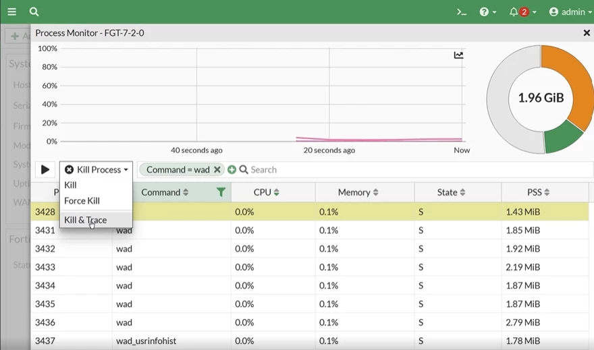Open the admin user menu
The height and width of the screenshot is (350, 594).
coord(570,12)
